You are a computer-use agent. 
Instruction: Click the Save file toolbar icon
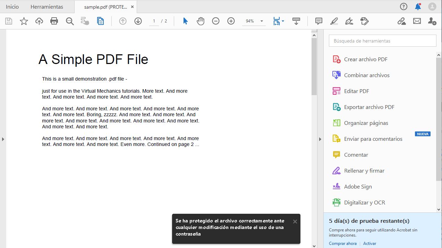tap(9, 21)
